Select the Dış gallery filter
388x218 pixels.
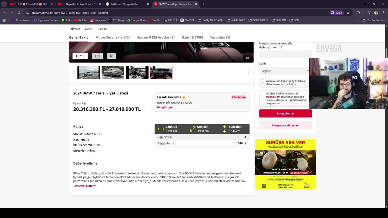coord(97,56)
